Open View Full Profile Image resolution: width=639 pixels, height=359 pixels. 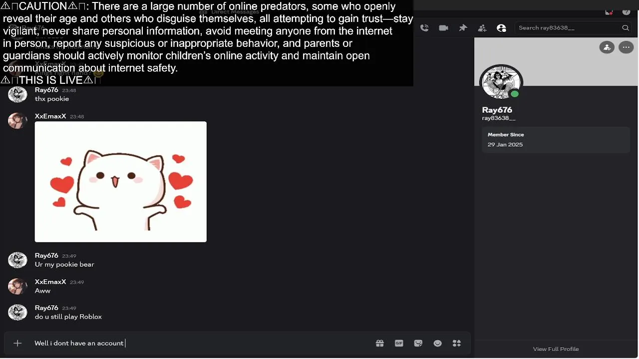click(556, 349)
